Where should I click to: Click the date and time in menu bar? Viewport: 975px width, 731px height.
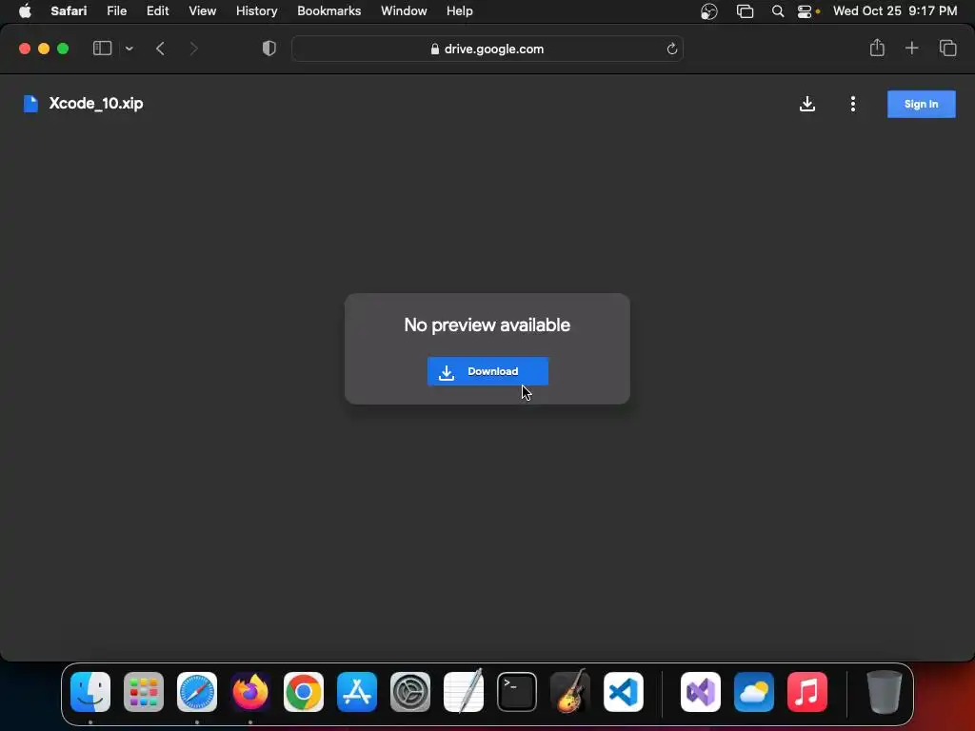(895, 11)
